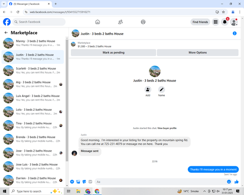244x195 pixels.
Task: Choose a GIF icon in composer
Action: (90, 182)
